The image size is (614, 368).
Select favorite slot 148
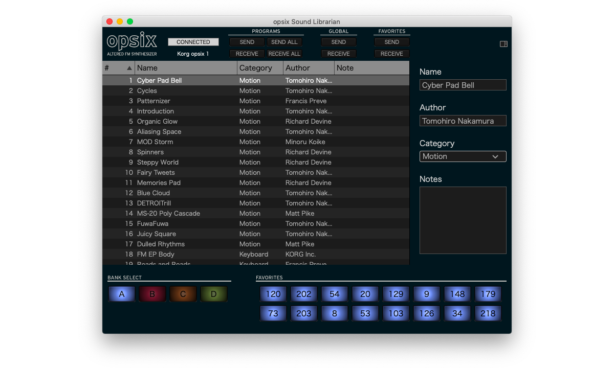(457, 294)
